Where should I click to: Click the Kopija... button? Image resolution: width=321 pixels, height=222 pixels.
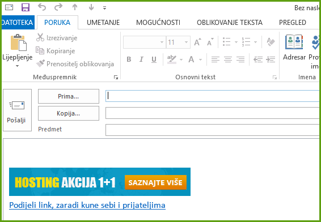(69, 113)
